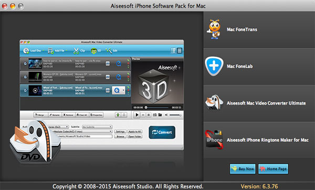Open Properties for the selected file
Screen dimensions: 315x190
point(96,115)
